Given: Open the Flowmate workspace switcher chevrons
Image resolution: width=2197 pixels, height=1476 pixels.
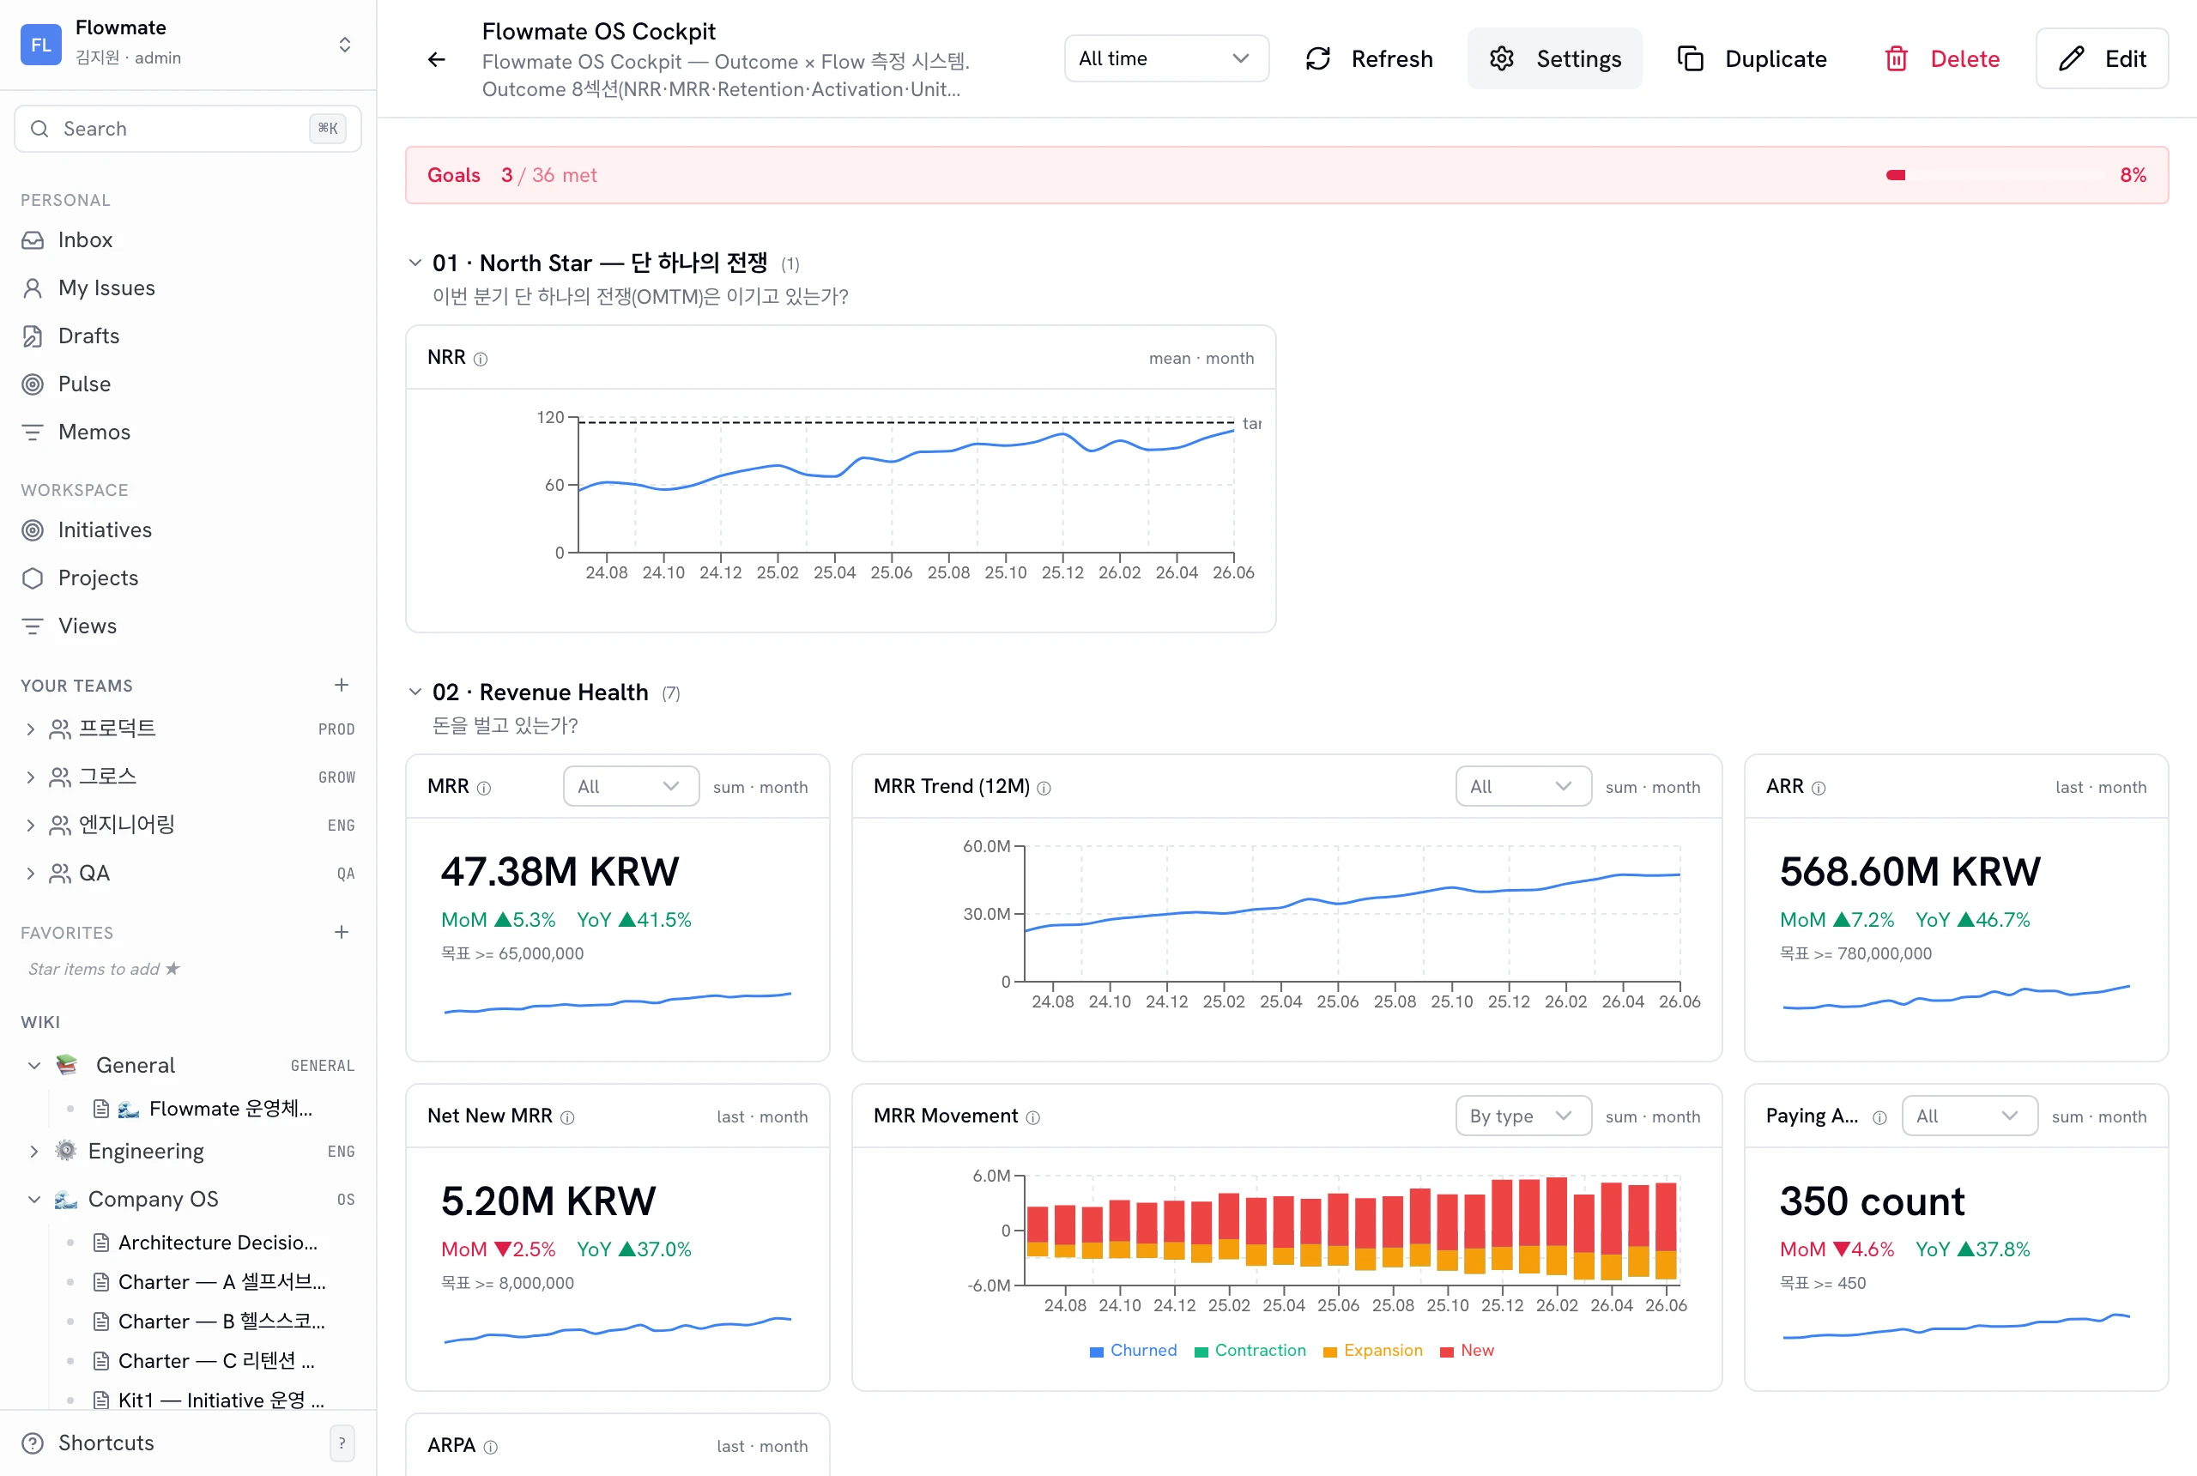Looking at the screenshot, I should (x=344, y=45).
